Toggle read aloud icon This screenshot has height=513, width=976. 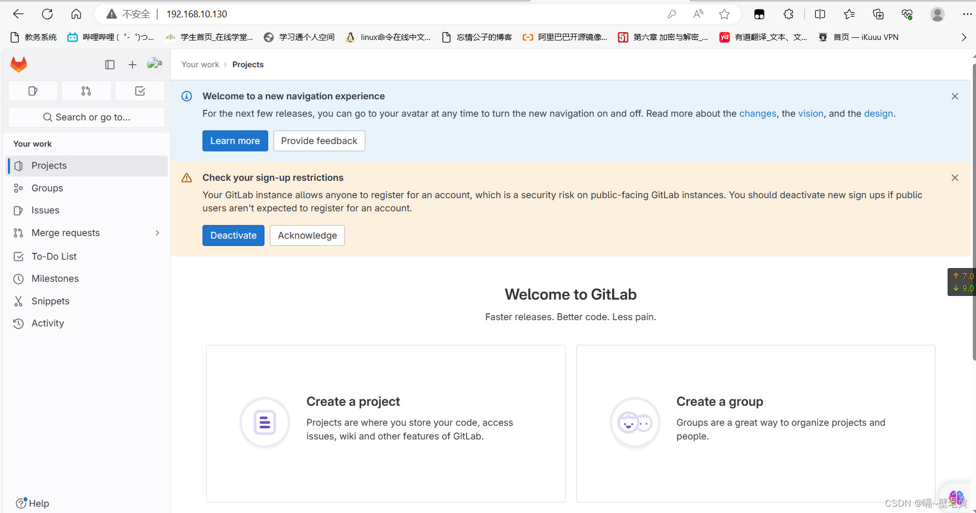tap(698, 14)
